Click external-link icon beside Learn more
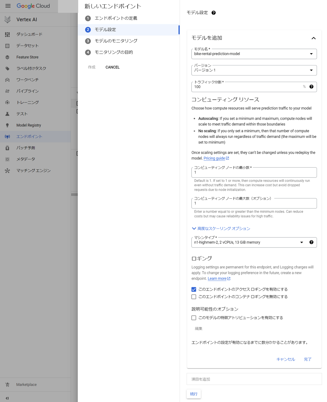327x402 pixels. point(229,279)
